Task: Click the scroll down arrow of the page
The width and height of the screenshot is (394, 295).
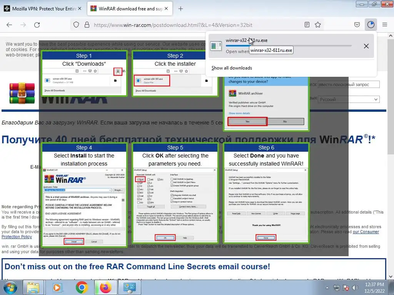Action: [x=391, y=277]
